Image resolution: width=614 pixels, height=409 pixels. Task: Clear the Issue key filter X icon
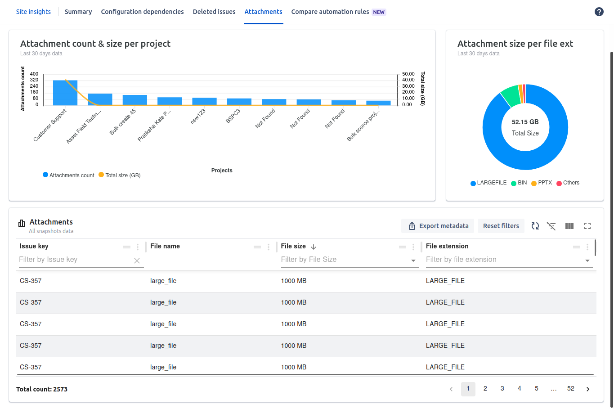(x=137, y=261)
